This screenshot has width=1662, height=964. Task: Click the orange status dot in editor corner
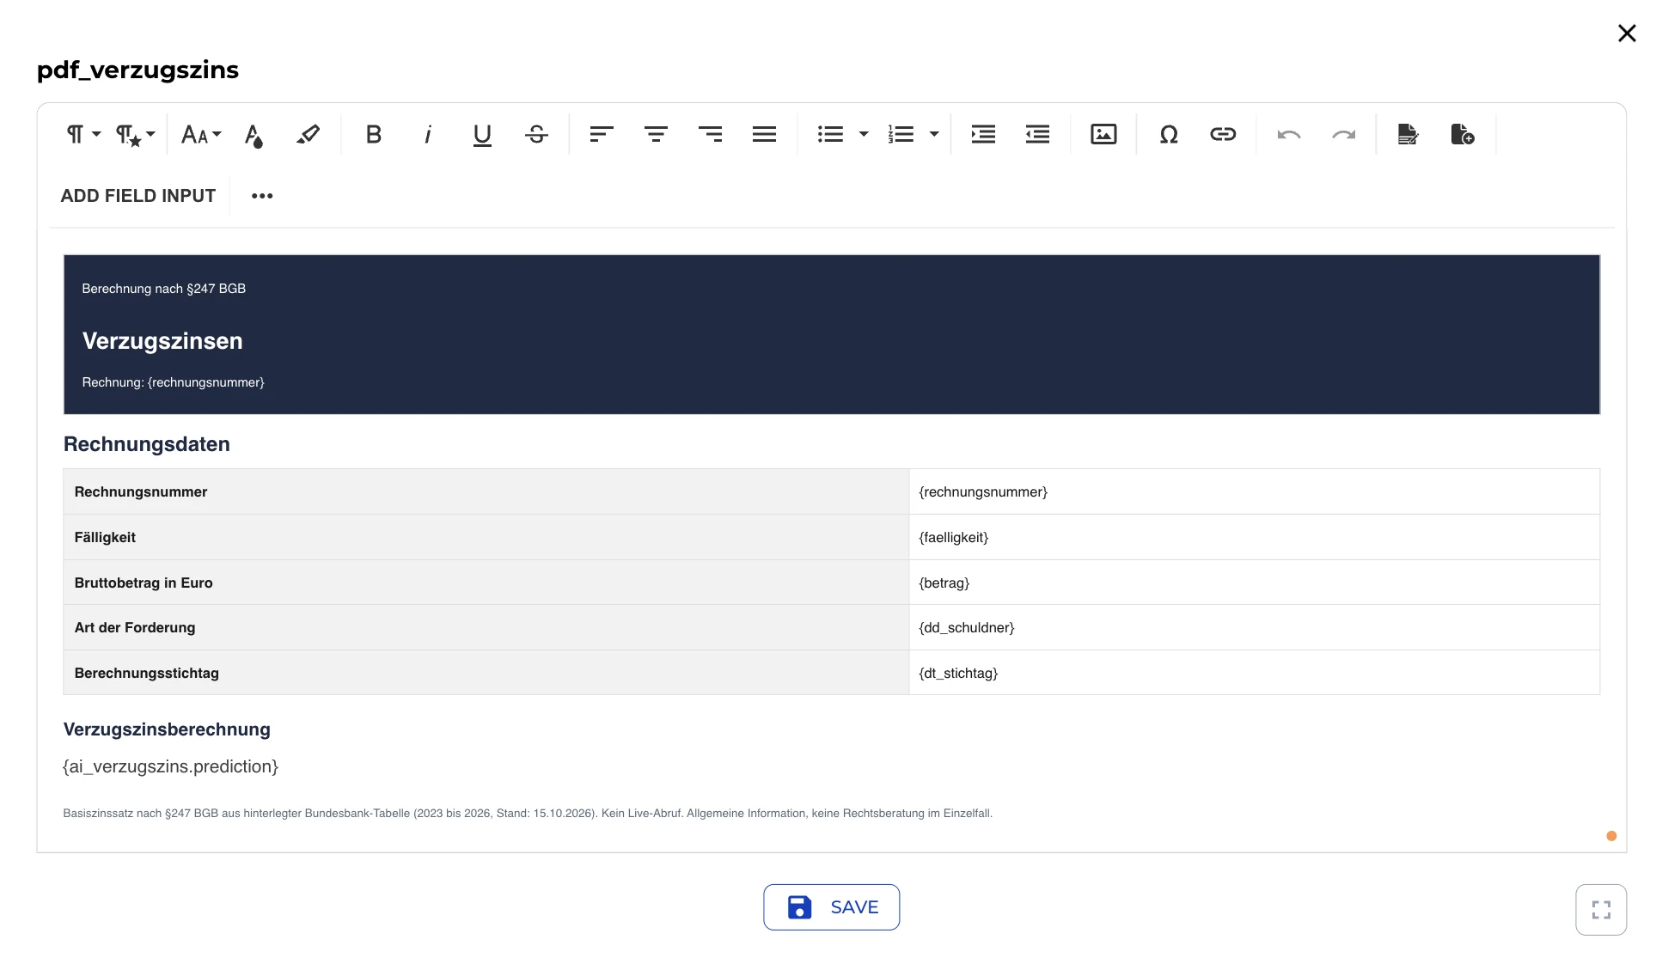(1611, 836)
